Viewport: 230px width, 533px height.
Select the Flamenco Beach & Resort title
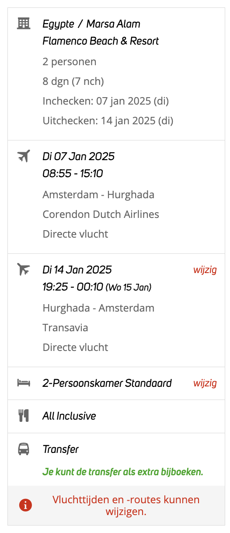(x=101, y=41)
